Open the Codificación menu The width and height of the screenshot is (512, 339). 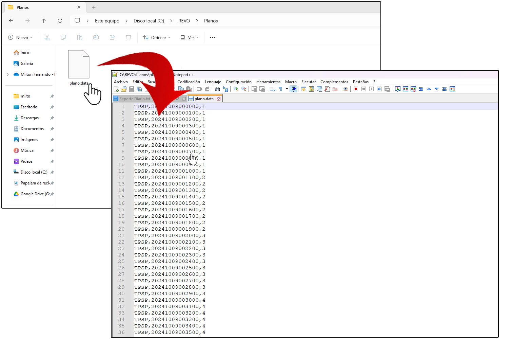(189, 82)
